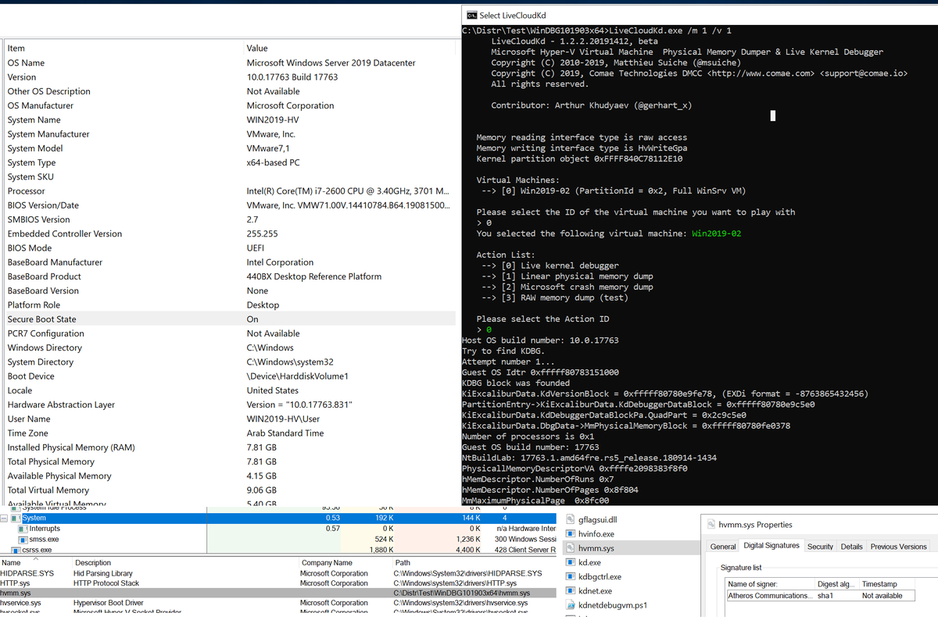The width and height of the screenshot is (938, 620).
Task: Click the Digest algorithm column header
Action: click(836, 584)
